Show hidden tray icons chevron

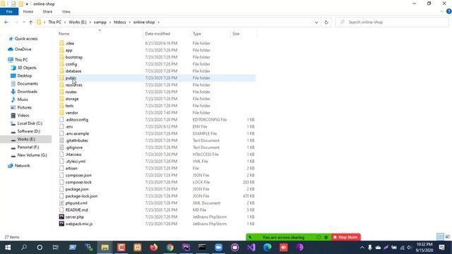[362, 248]
